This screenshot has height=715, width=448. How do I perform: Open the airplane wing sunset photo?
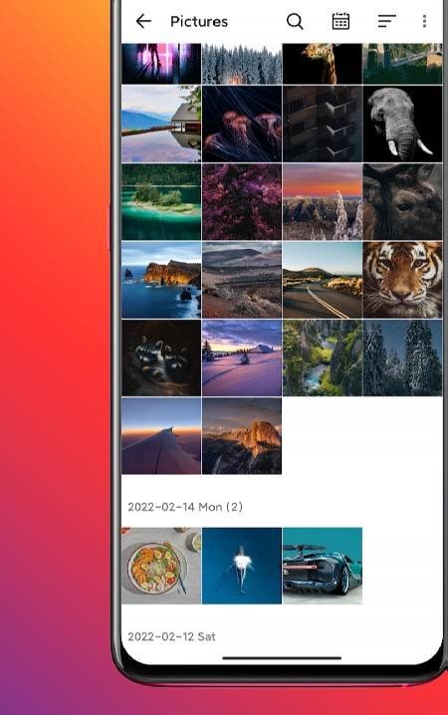pyautogui.click(x=161, y=436)
